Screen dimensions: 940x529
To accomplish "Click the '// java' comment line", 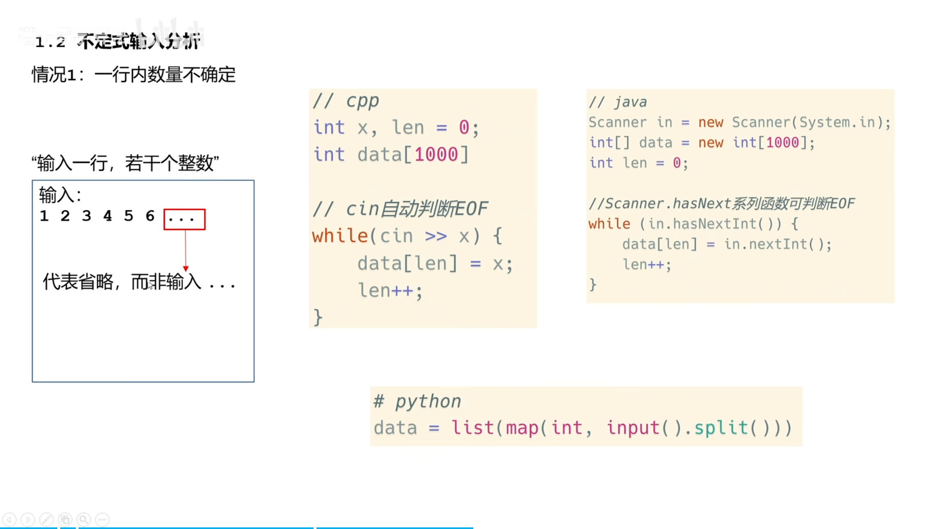I will click(x=618, y=102).
